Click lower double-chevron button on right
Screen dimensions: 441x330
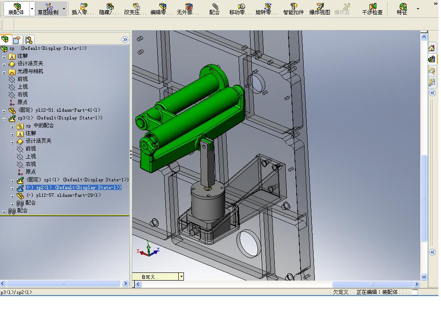(x=432, y=252)
